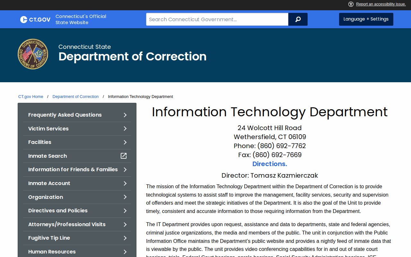Expand the Frequently Asked Questions chevron
Screen dimensions: 411x257
[125, 115]
